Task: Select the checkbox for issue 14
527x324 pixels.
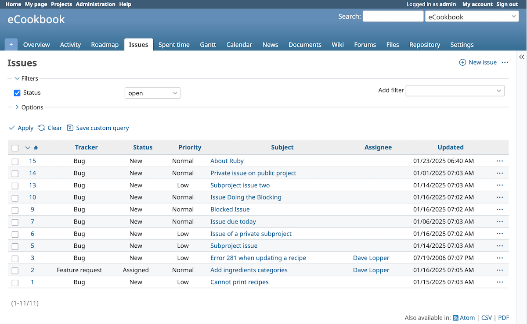Action: [x=15, y=173]
